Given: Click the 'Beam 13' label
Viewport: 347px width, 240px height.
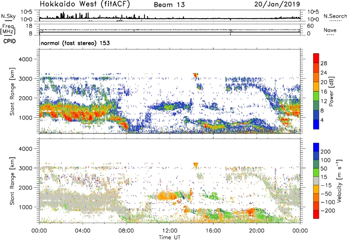Looking at the screenshot, I should tap(169, 5).
